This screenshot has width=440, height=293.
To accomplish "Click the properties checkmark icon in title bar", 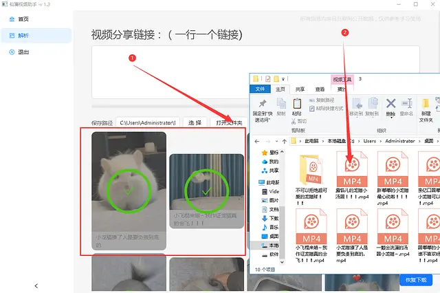I will pyautogui.click(x=267, y=79).
